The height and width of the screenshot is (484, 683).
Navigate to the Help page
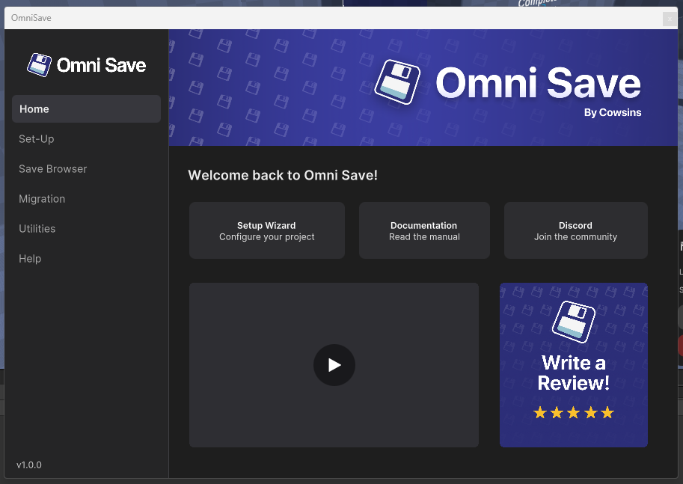(30, 259)
